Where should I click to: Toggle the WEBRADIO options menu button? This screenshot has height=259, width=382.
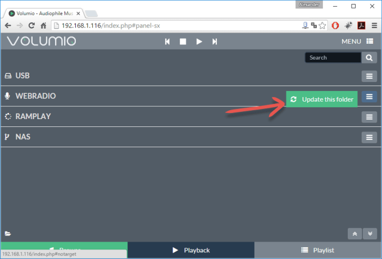tap(369, 97)
